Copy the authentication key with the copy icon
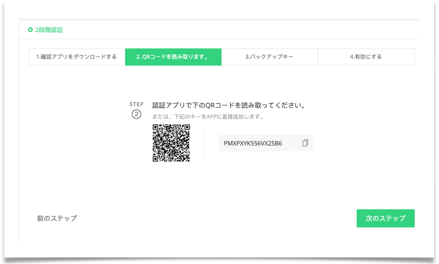The image size is (439, 264). [305, 143]
